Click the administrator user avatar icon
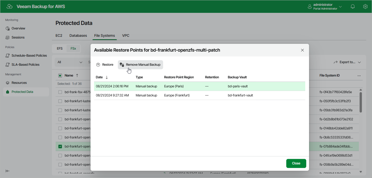Screen dimensions: 372x178 point(310,7)
